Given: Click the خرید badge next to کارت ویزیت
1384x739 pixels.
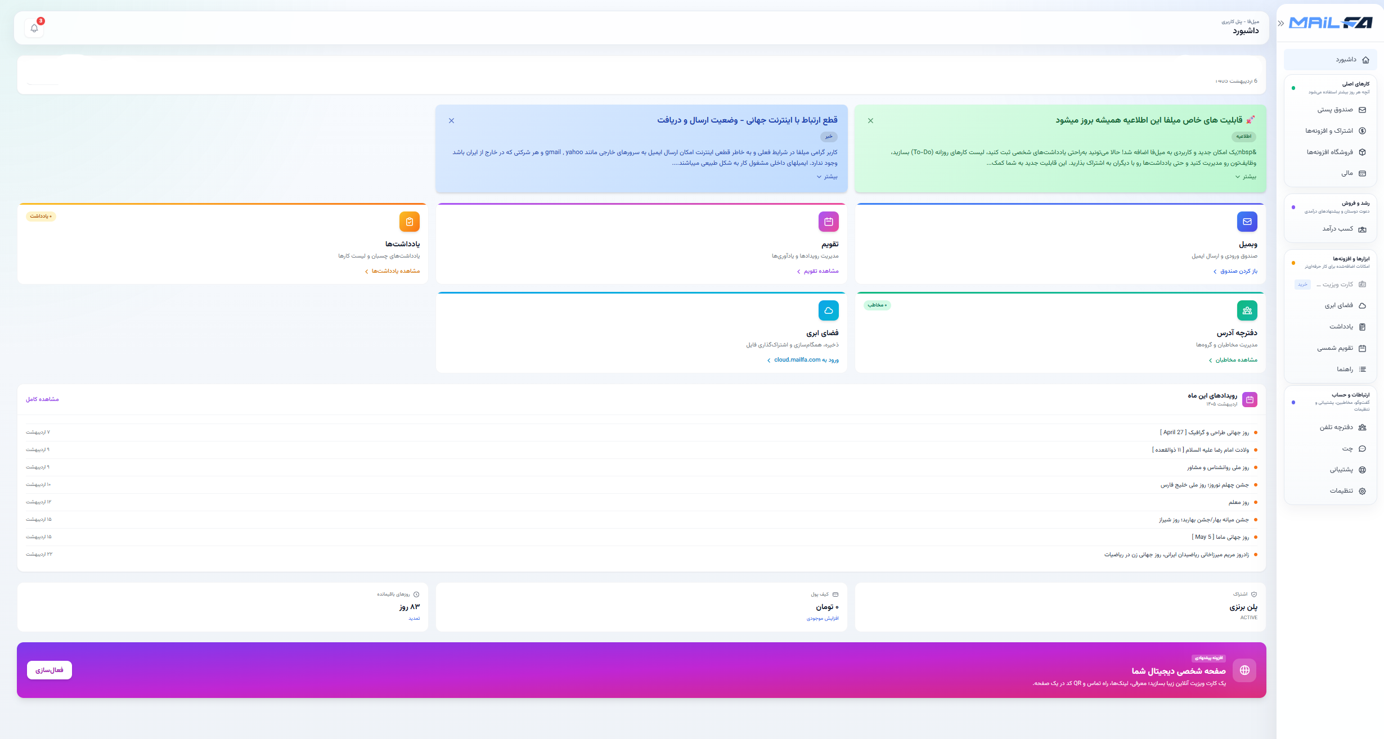Looking at the screenshot, I should tap(1302, 285).
